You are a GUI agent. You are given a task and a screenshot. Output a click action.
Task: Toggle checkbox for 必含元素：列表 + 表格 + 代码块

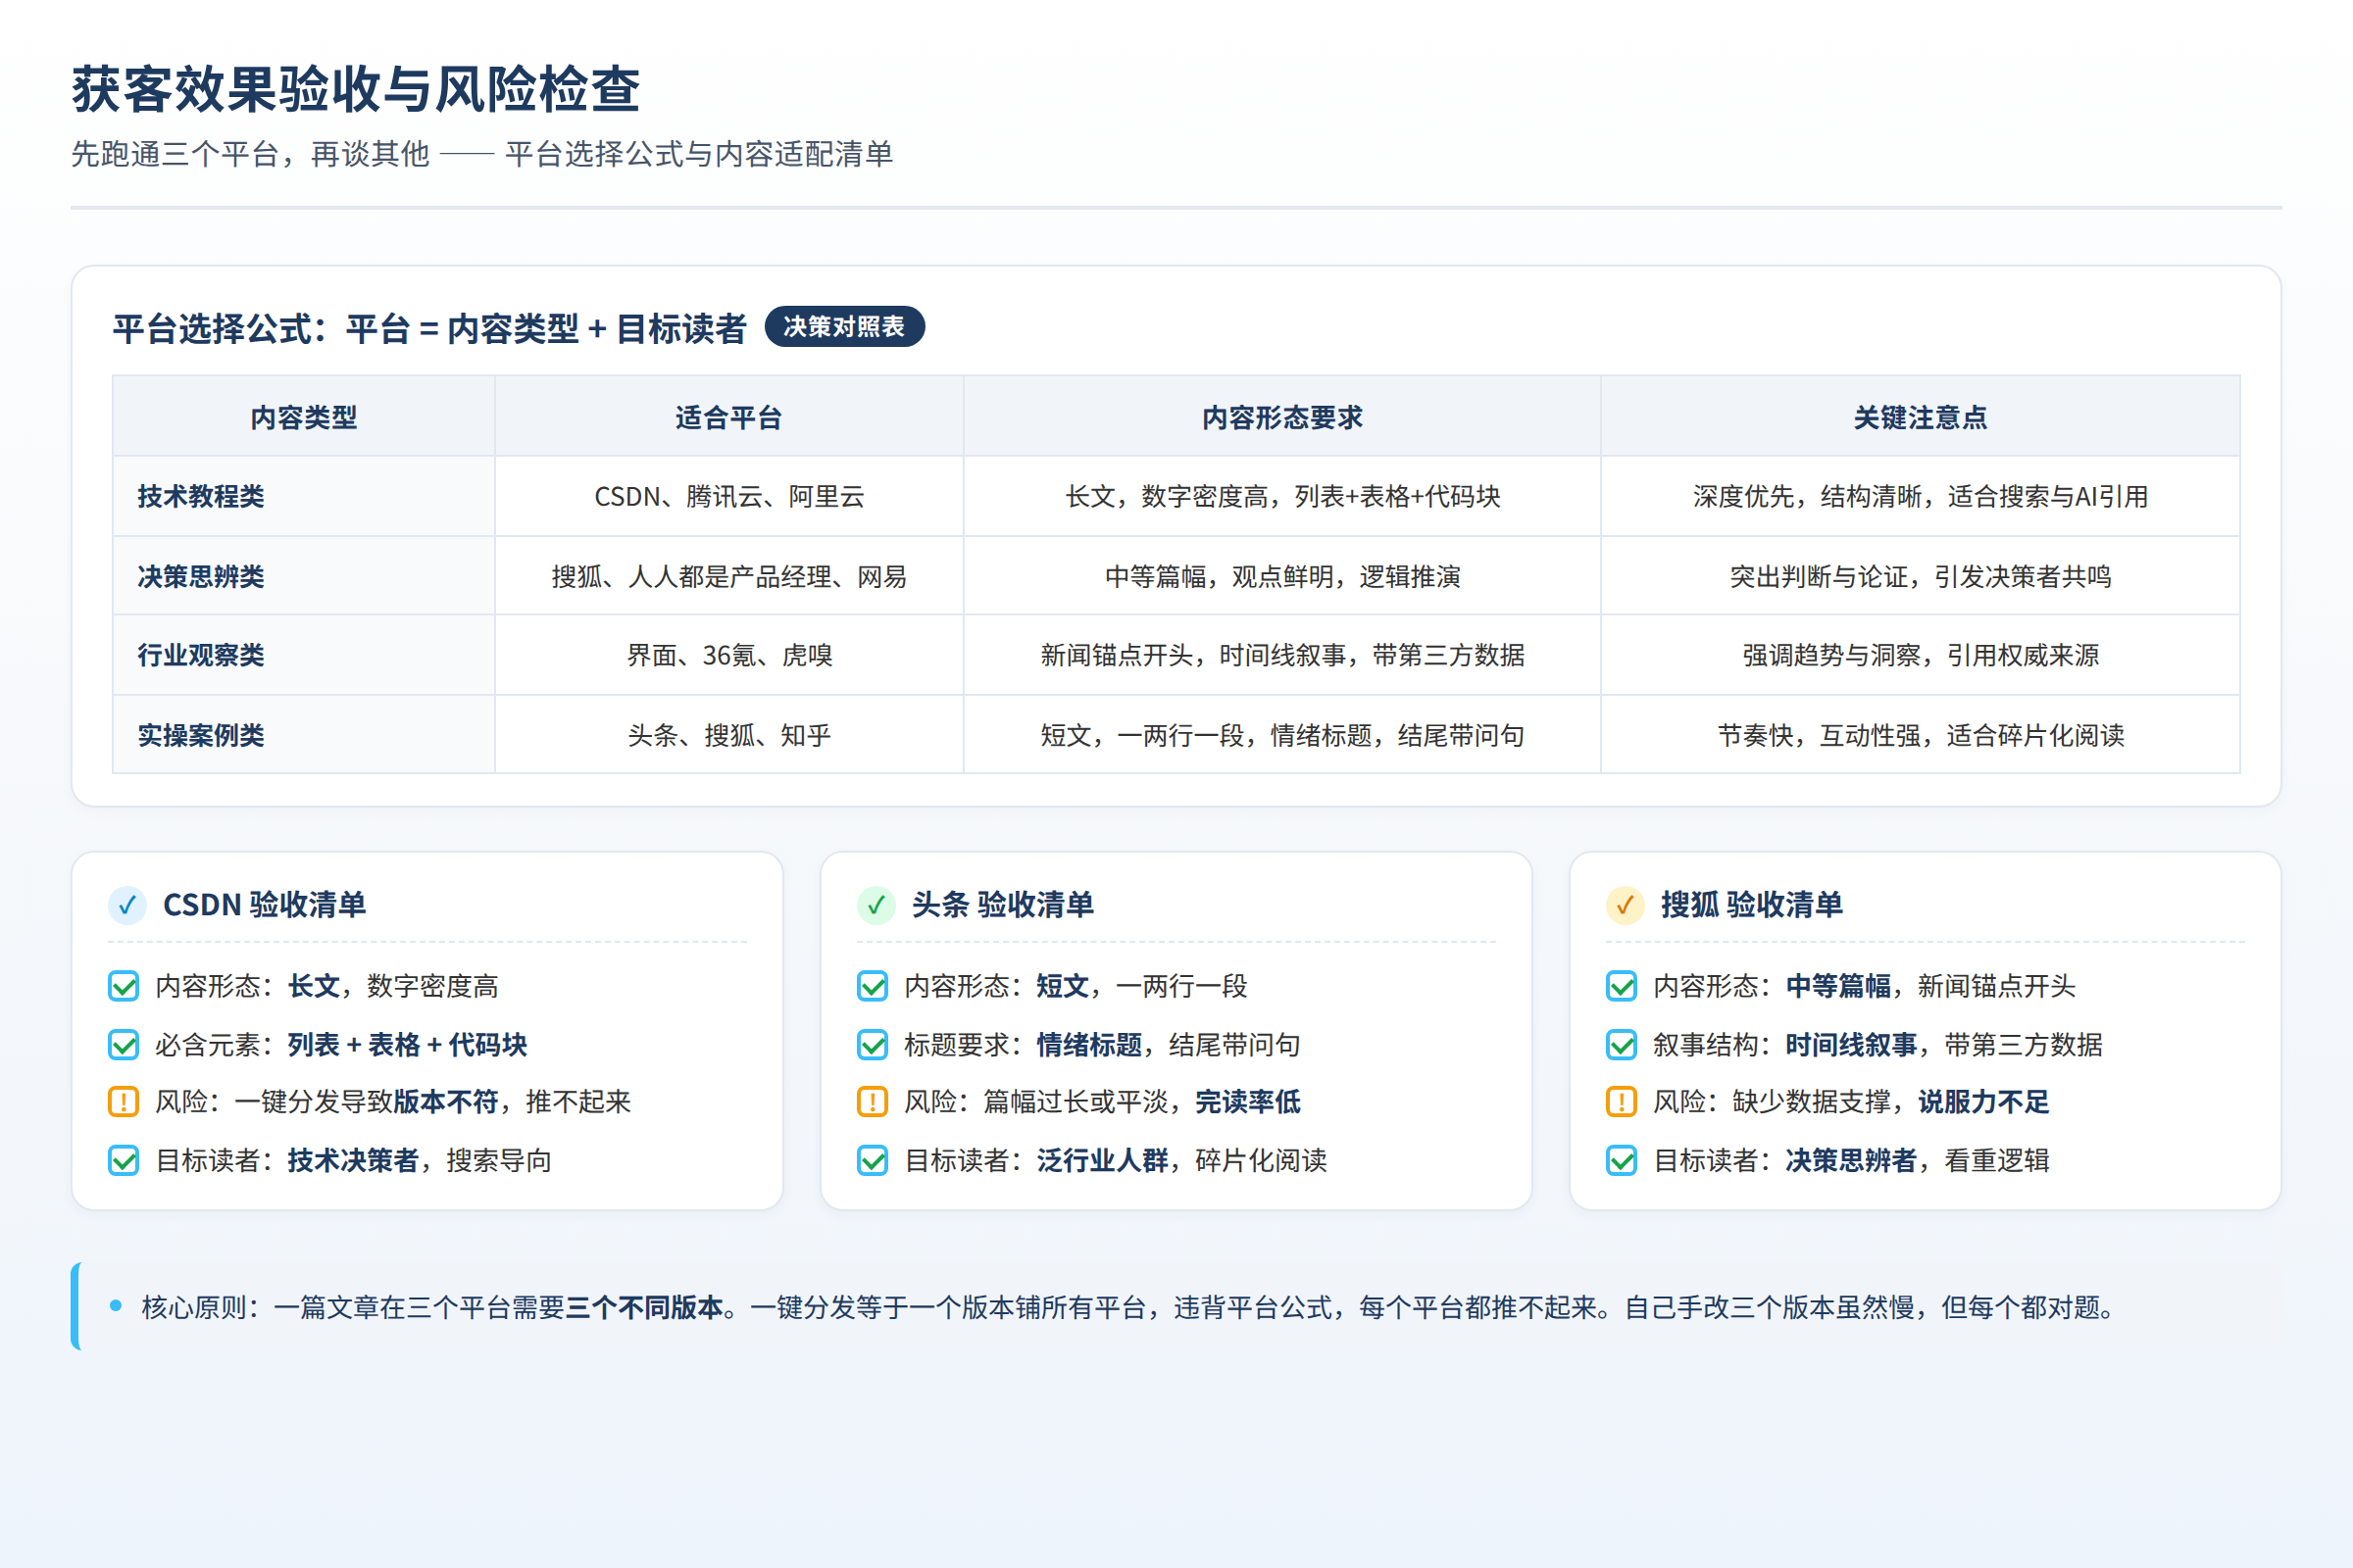124,1045
